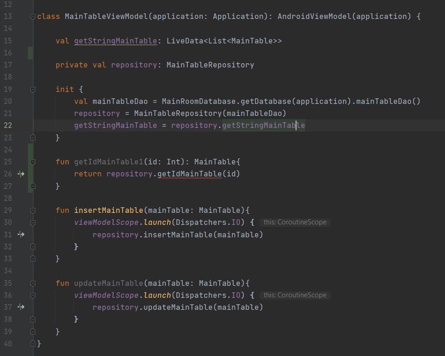Click suspend call gutter icon on line 31
Image resolution: width=445 pixels, height=356 pixels.
coord(21,234)
